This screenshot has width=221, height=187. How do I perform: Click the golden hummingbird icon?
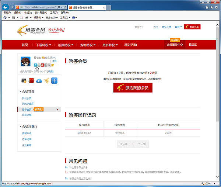click(47, 80)
